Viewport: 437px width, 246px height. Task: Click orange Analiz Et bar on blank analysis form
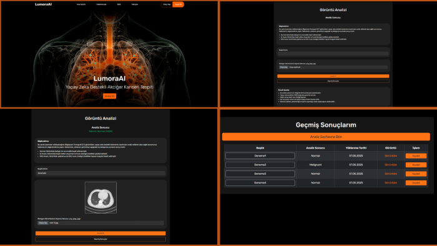click(x=333, y=76)
